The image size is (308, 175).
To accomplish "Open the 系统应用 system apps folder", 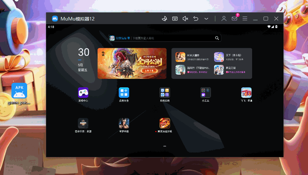I will click(x=164, y=93).
